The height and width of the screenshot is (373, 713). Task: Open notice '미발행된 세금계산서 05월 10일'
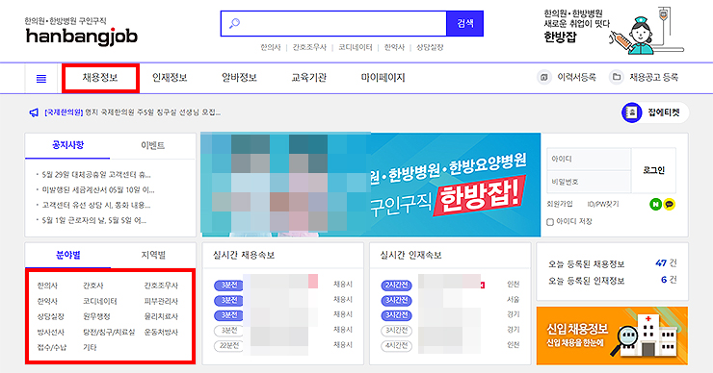(x=97, y=190)
